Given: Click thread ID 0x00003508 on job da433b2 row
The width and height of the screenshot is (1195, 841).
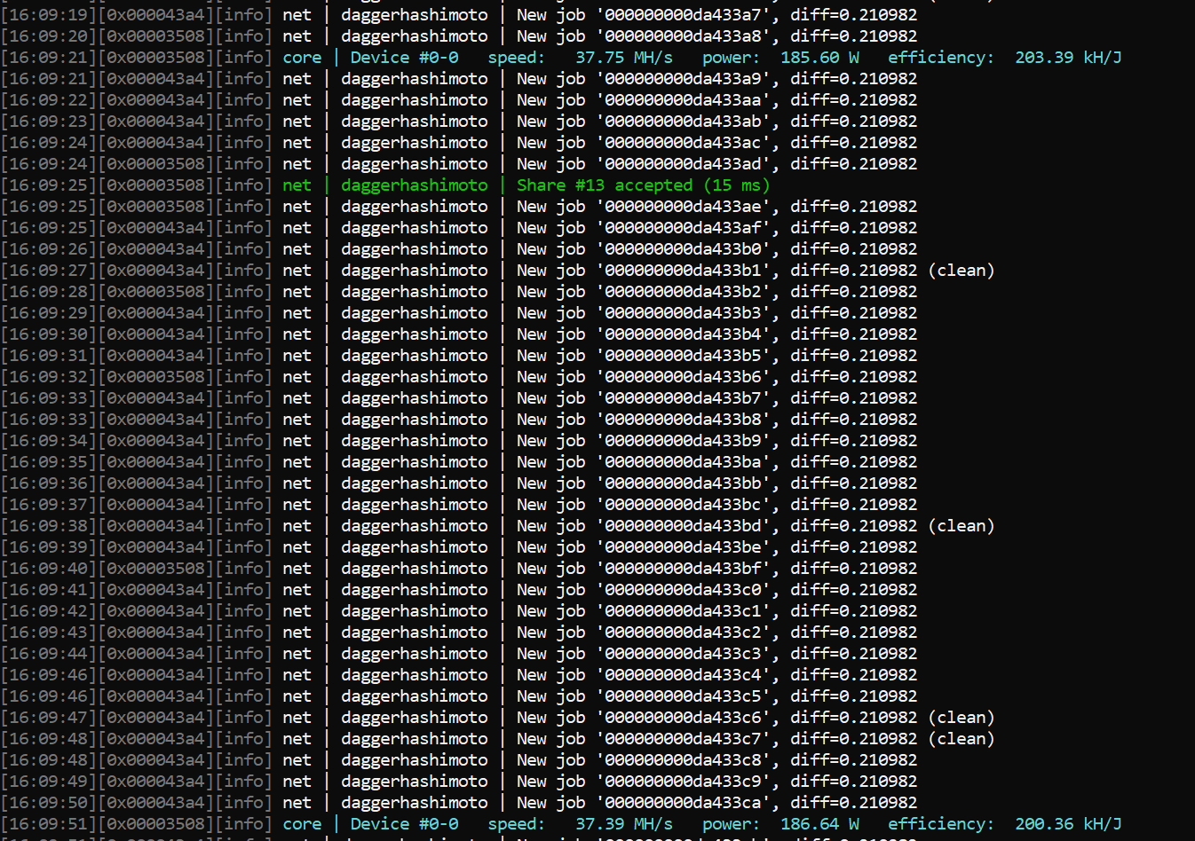Looking at the screenshot, I should pyautogui.click(x=156, y=292).
